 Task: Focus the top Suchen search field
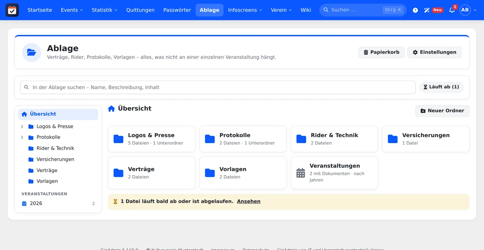pos(363,10)
